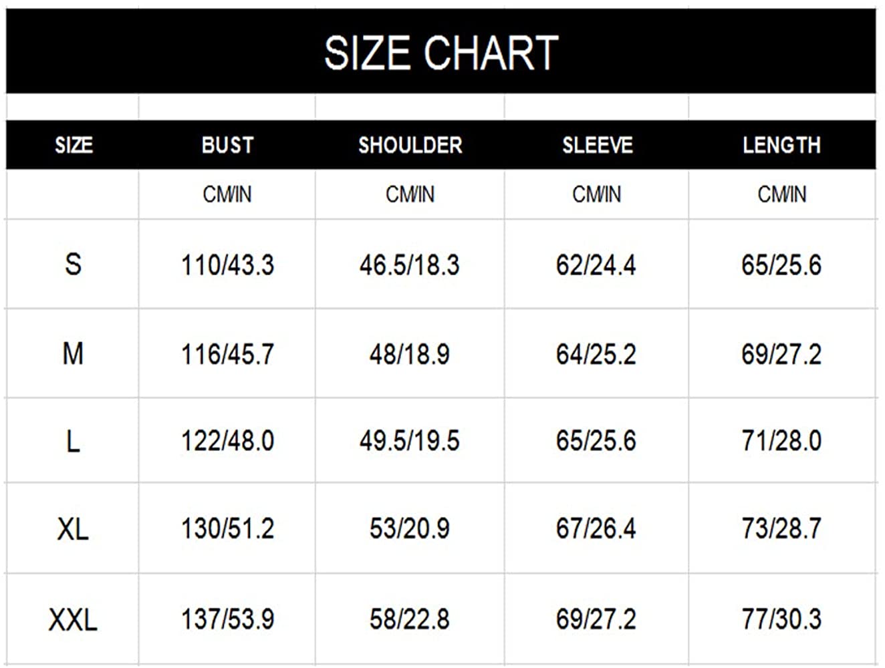Select the M size row label
The width and height of the screenshot is (885, 668).
[73, 353]
